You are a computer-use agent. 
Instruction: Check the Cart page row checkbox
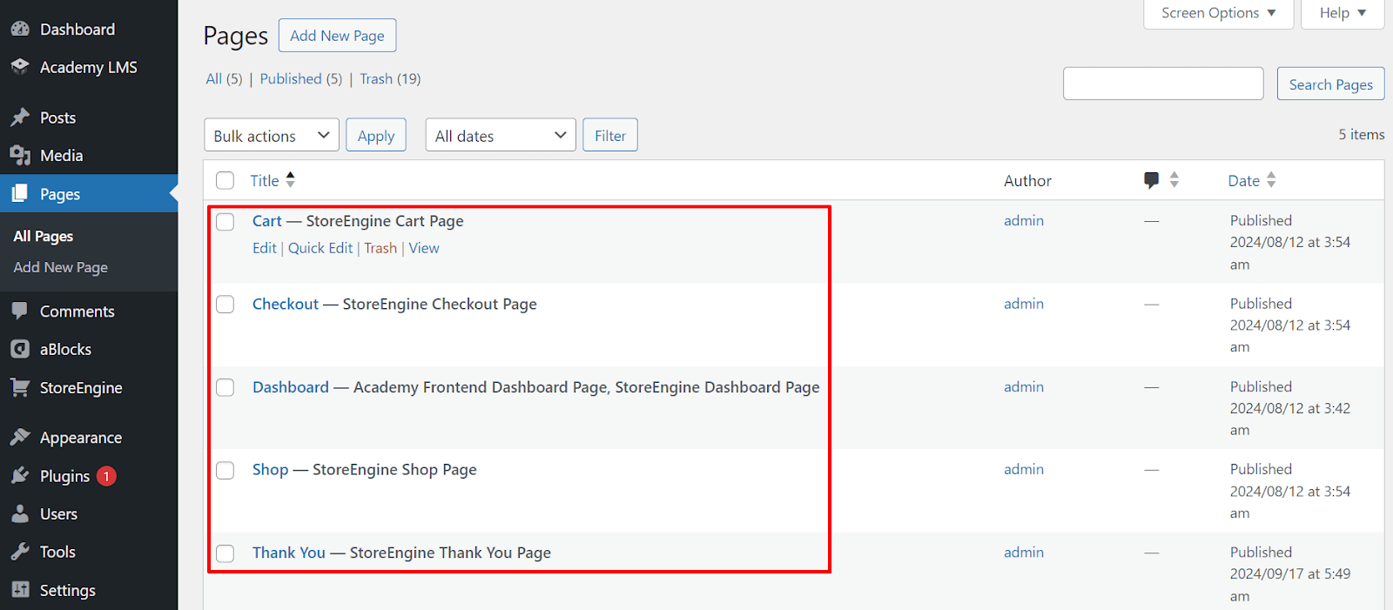click(225, 221)
